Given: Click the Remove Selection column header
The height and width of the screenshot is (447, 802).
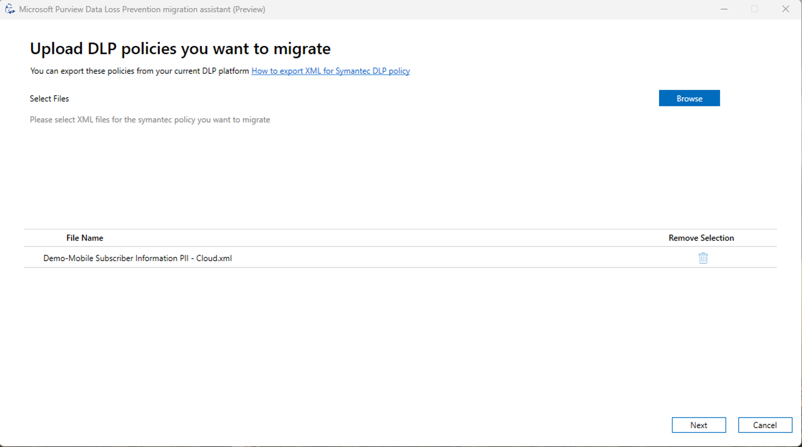Looking at the screenshot, I should point(701,238).
